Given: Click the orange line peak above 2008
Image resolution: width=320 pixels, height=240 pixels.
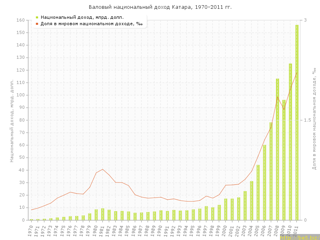Looking at the screenshot, I should click(x=278, y=97).
